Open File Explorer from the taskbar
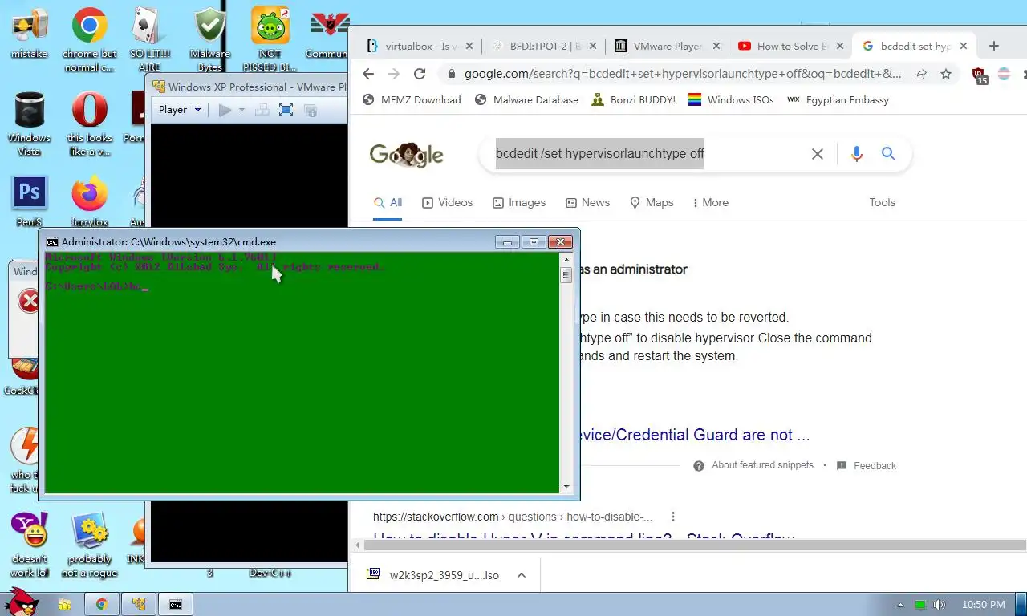1027x616 pixels. click(x=64, y=604)
